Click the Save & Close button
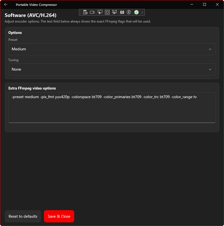 pyautogui.click(x=59, y=216)
